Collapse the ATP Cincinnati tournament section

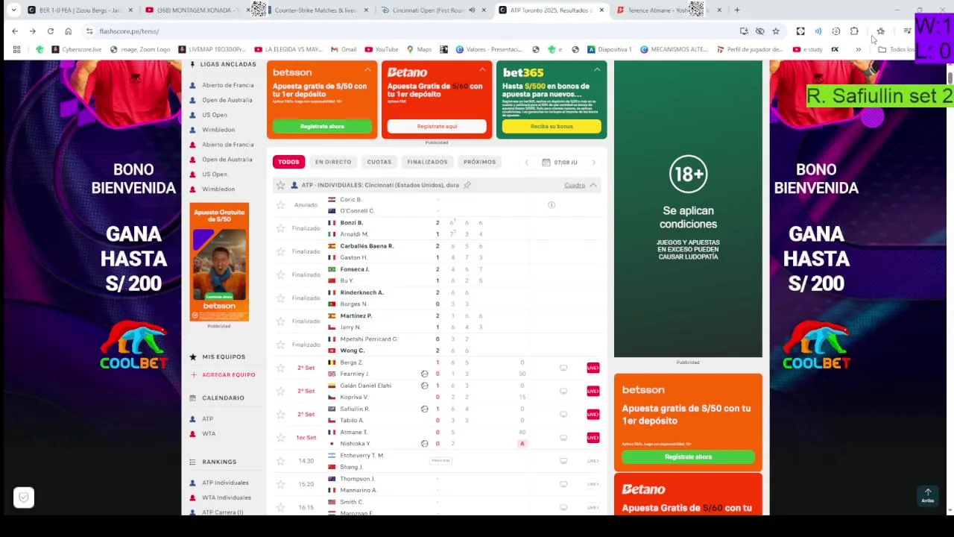coord(593,185)
